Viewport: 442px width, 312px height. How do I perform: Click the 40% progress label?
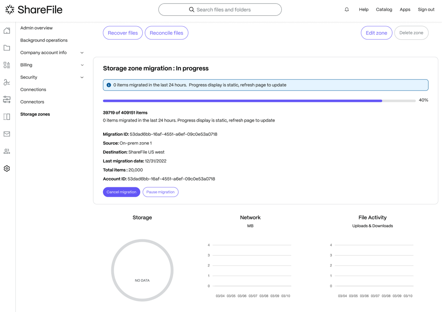tap(424, 100)
